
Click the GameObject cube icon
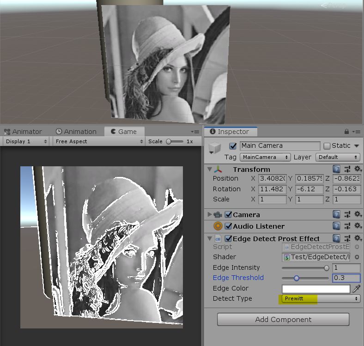[x=214, y=147]
